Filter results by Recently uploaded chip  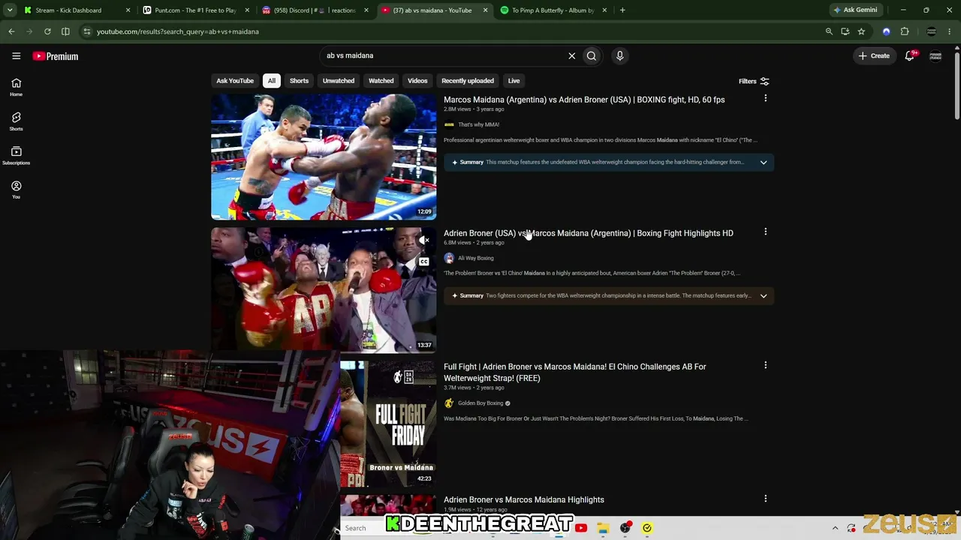(x=468, y=81)
